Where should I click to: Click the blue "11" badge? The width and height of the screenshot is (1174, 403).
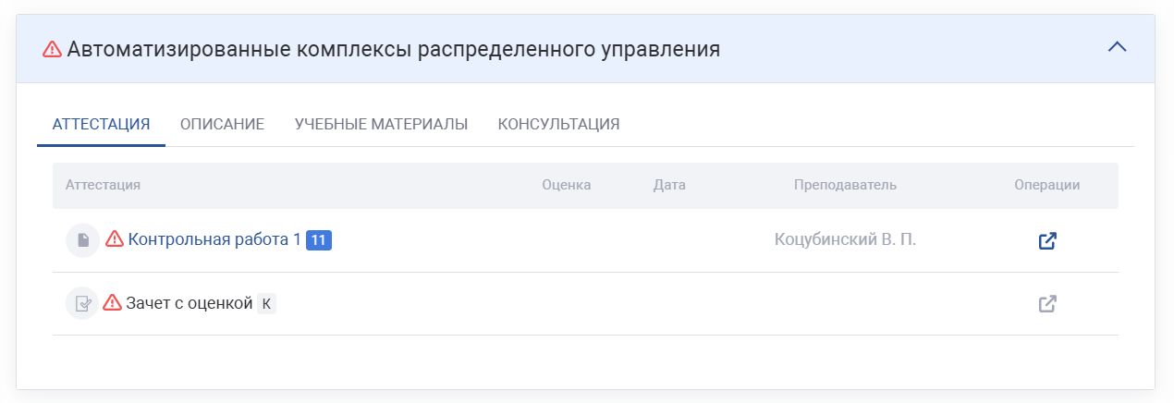pyautogui.click(x=319, y=240)
